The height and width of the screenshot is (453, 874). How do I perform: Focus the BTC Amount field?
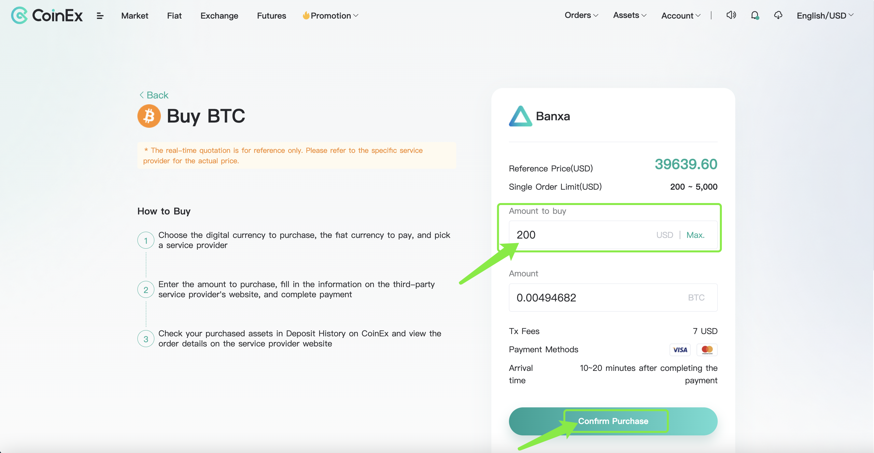point(613,298)
